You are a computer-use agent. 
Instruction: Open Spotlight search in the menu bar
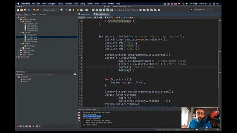click(x=210, y=4)
